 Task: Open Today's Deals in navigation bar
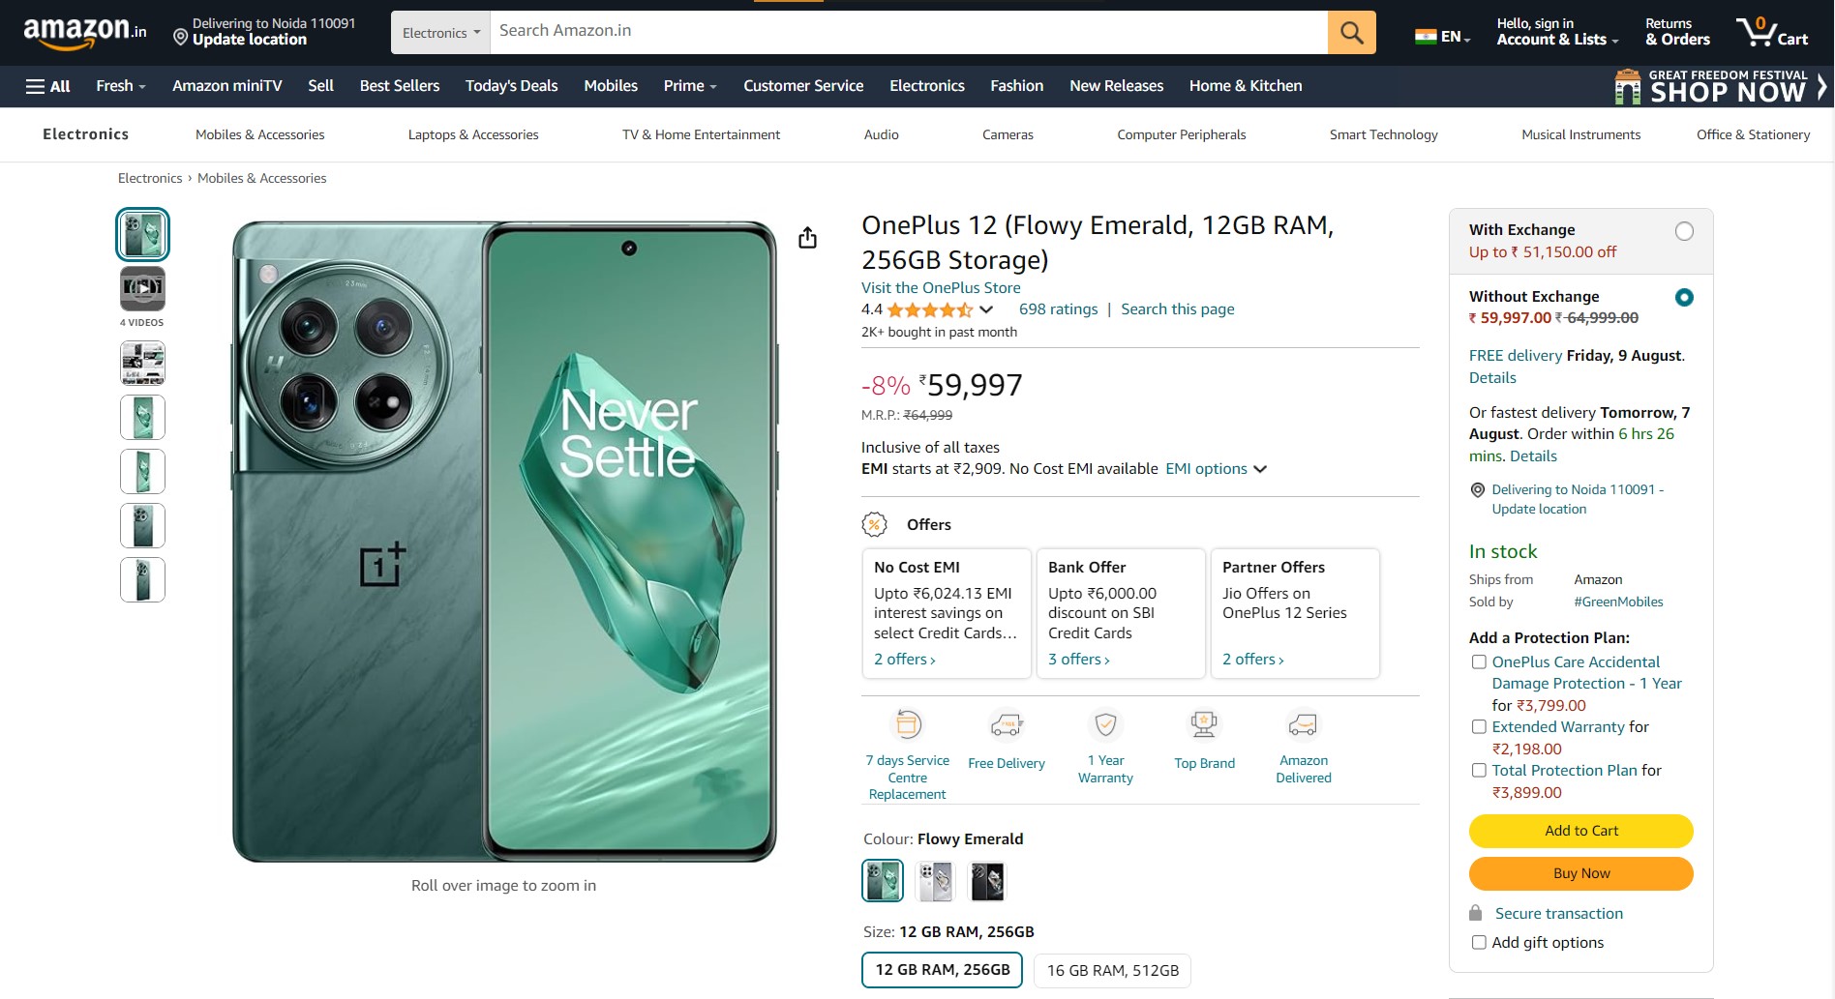(x=511, y=86)
